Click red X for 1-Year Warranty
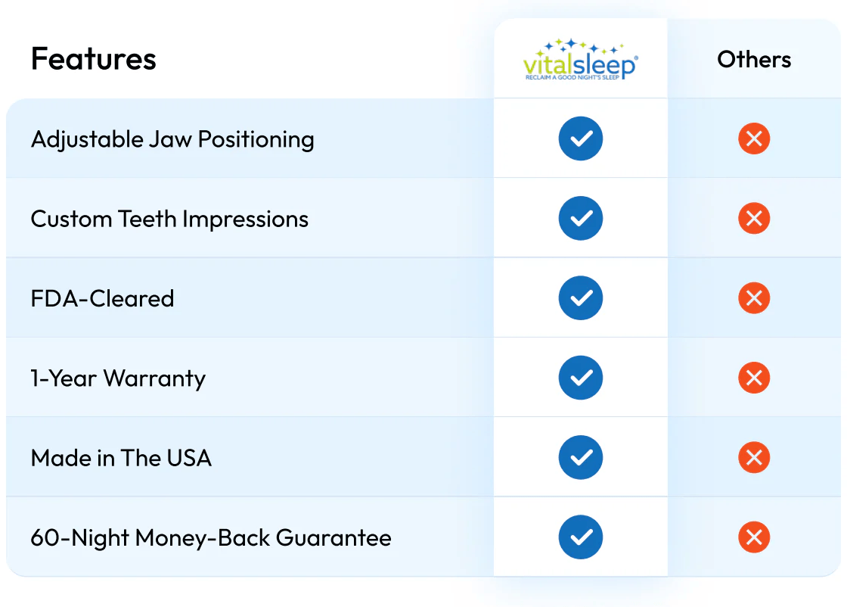The image size is (847, 607). tap(754, 378)
